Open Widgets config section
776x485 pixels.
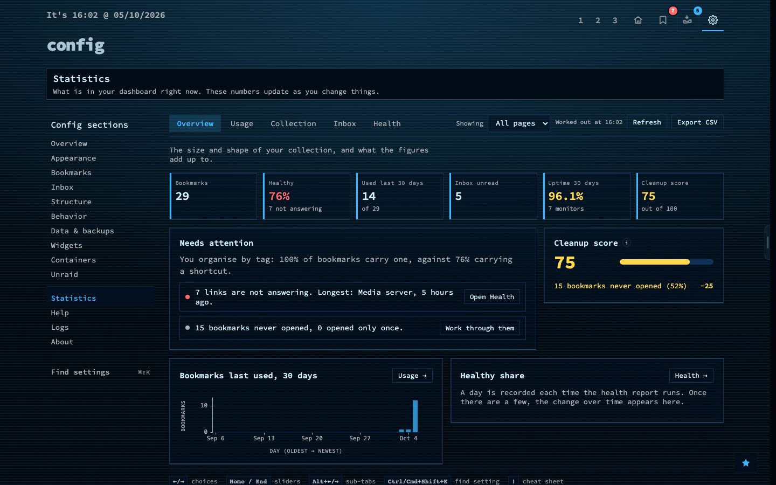pyautogui.click(x=100, y=245)
